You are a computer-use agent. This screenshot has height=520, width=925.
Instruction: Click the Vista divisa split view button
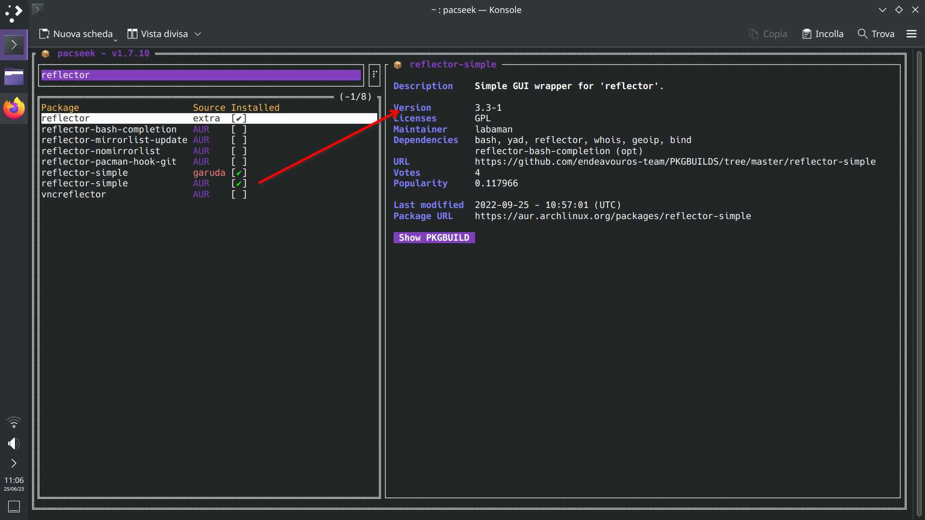point(157,34)
